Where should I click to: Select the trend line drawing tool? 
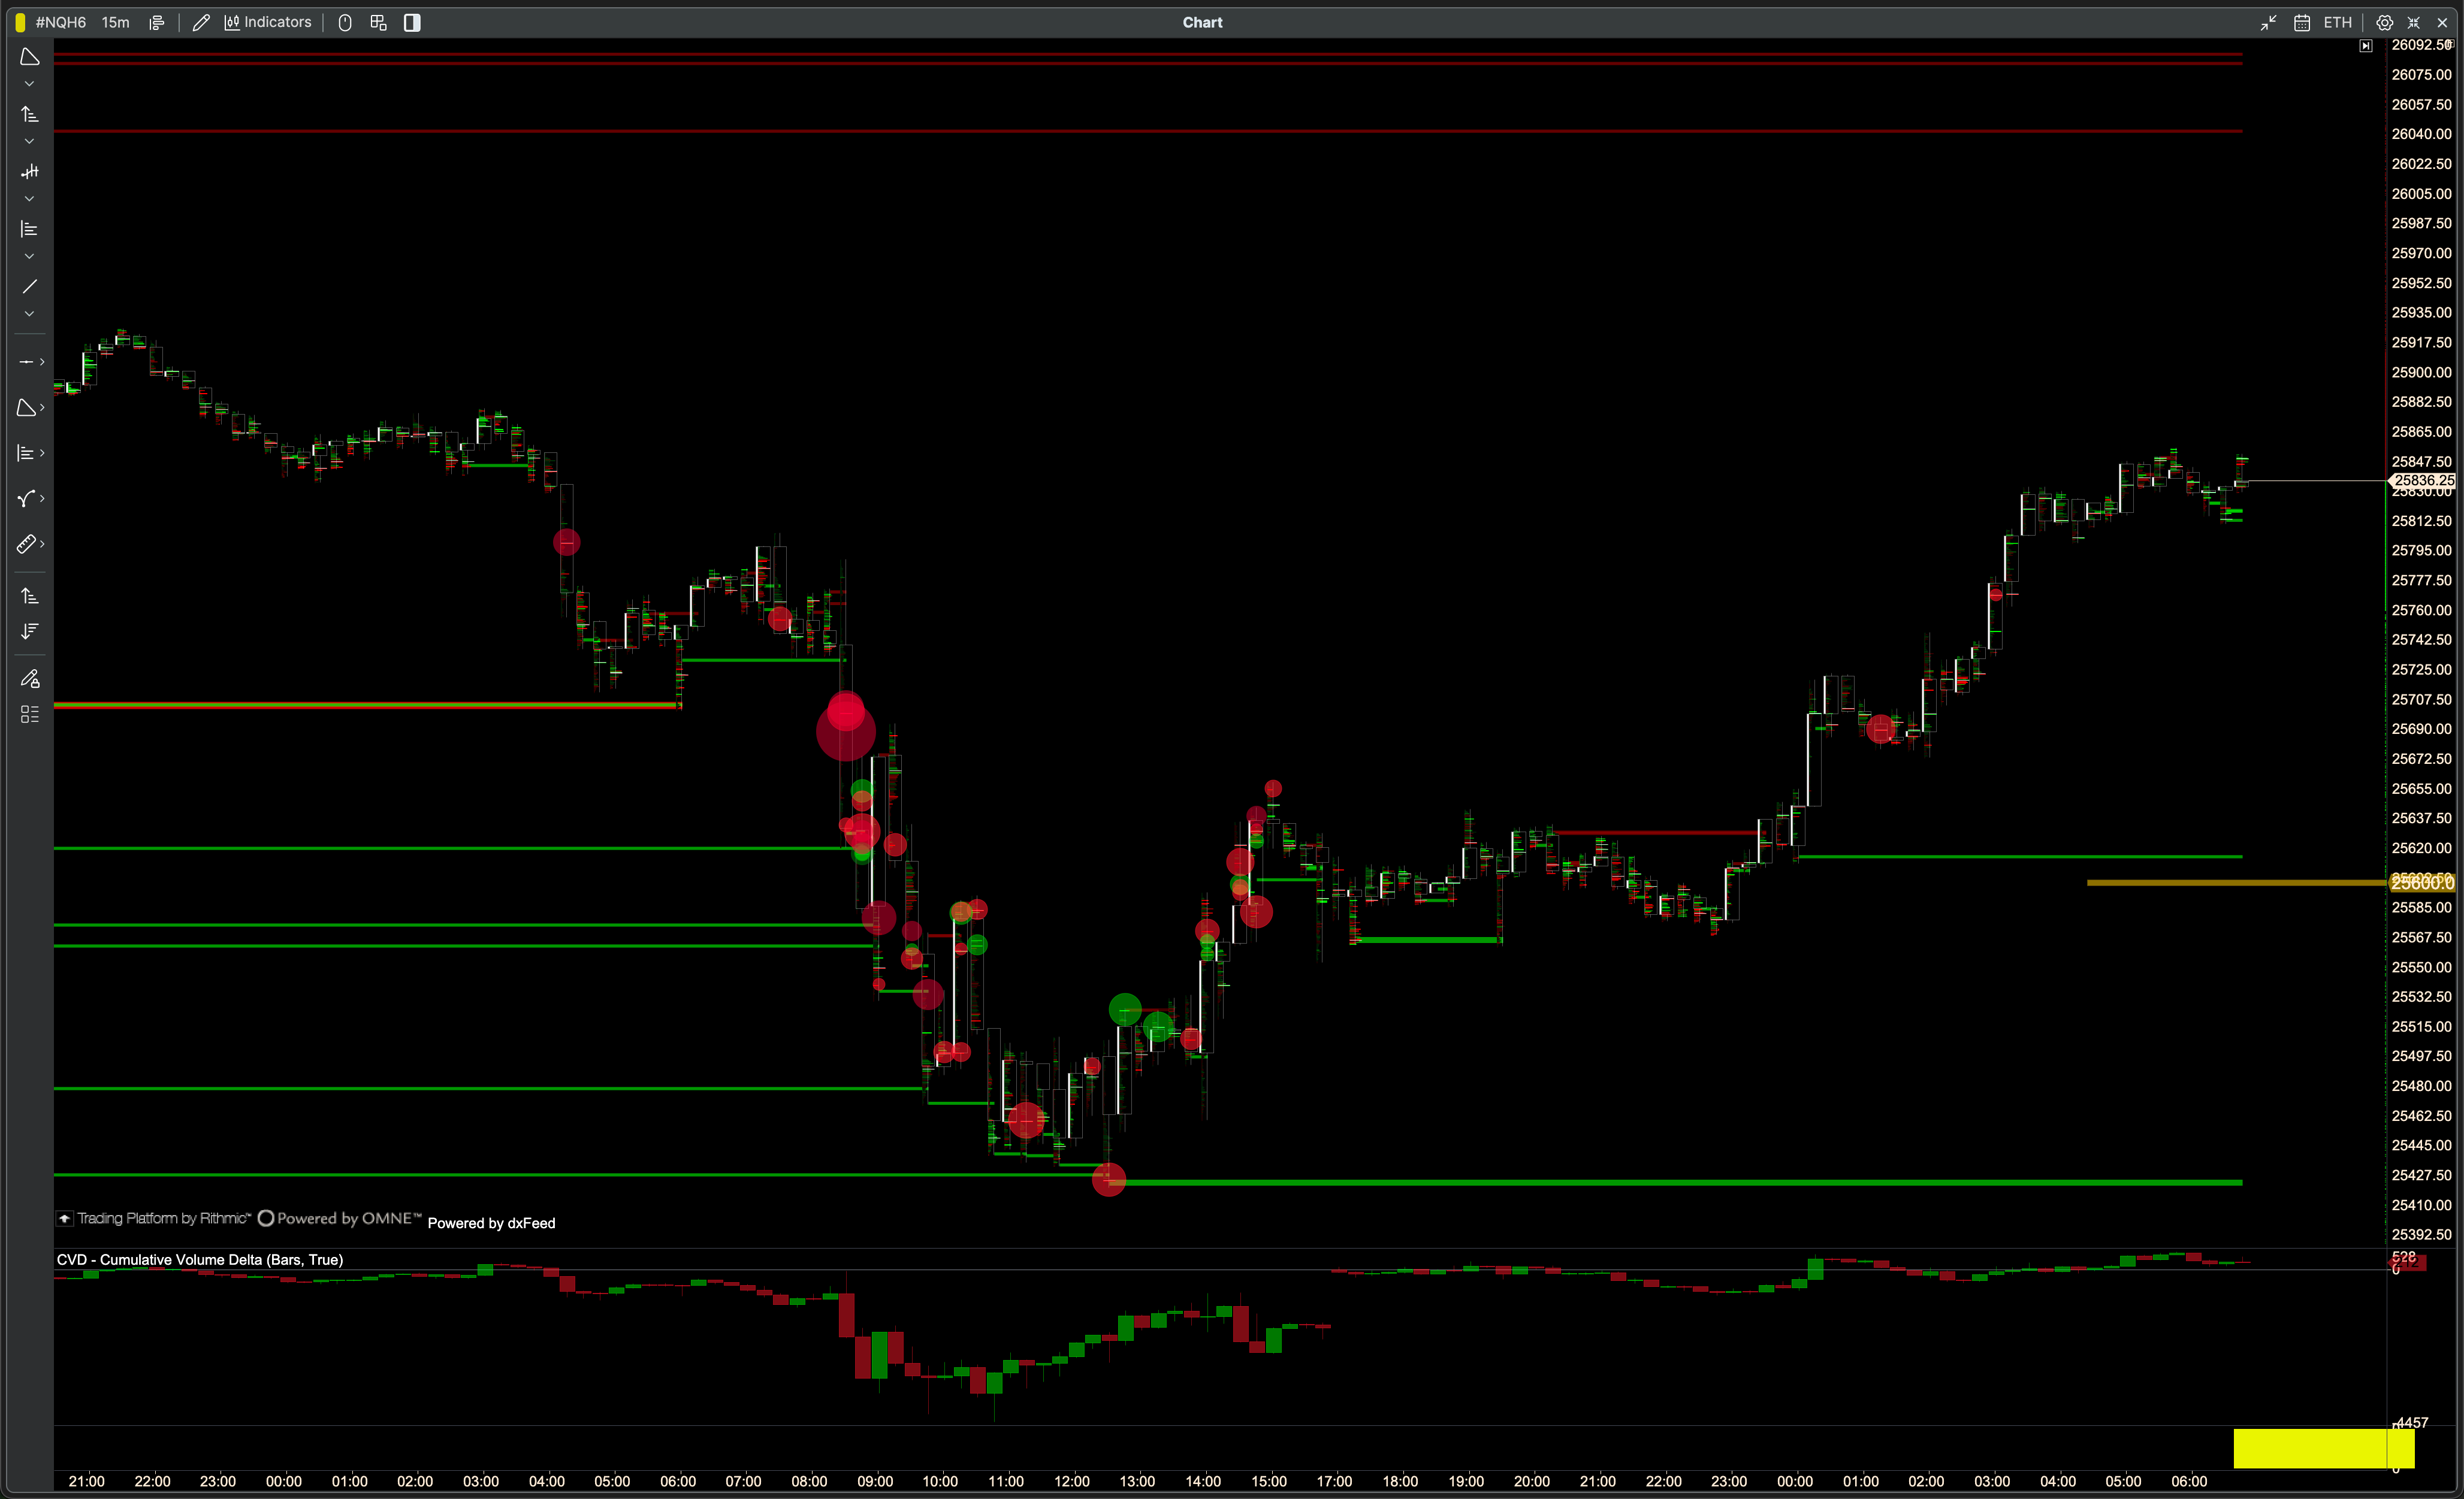pyautogui.click(x=30, y=286)
